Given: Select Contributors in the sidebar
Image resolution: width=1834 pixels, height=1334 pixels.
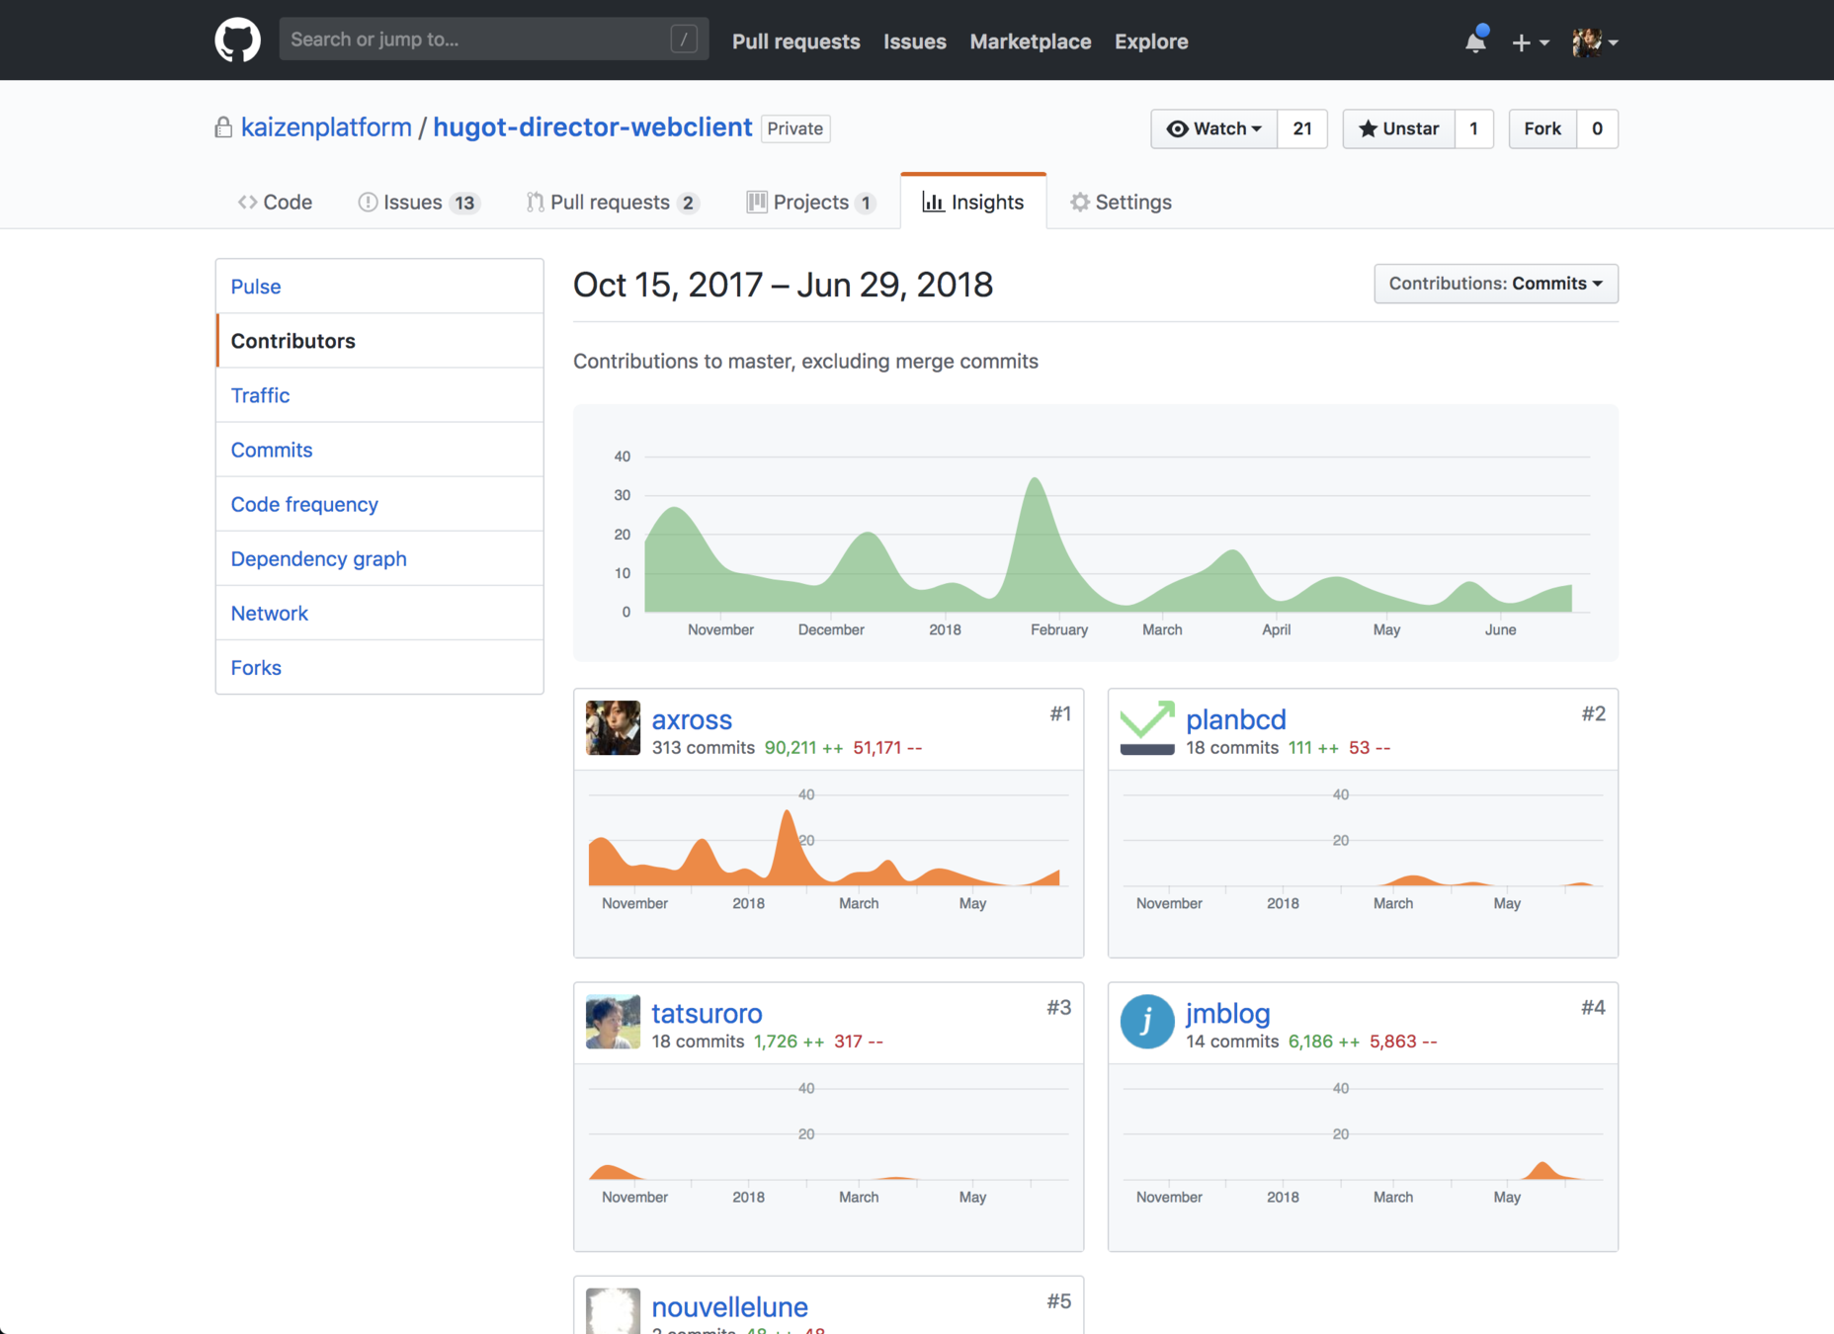Looking at the screenshot, I should tap(379, 341).
